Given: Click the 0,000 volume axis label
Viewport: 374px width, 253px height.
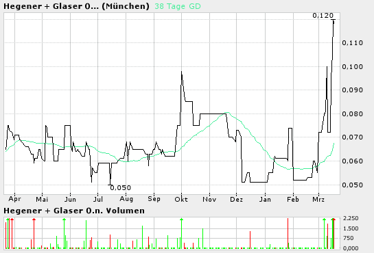Looking at the screenshot, I should [351, 248].
